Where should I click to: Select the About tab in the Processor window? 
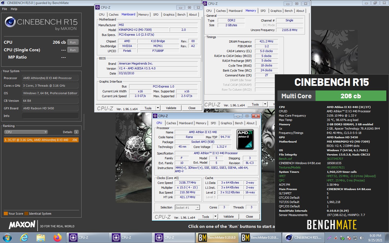point(250,123)
